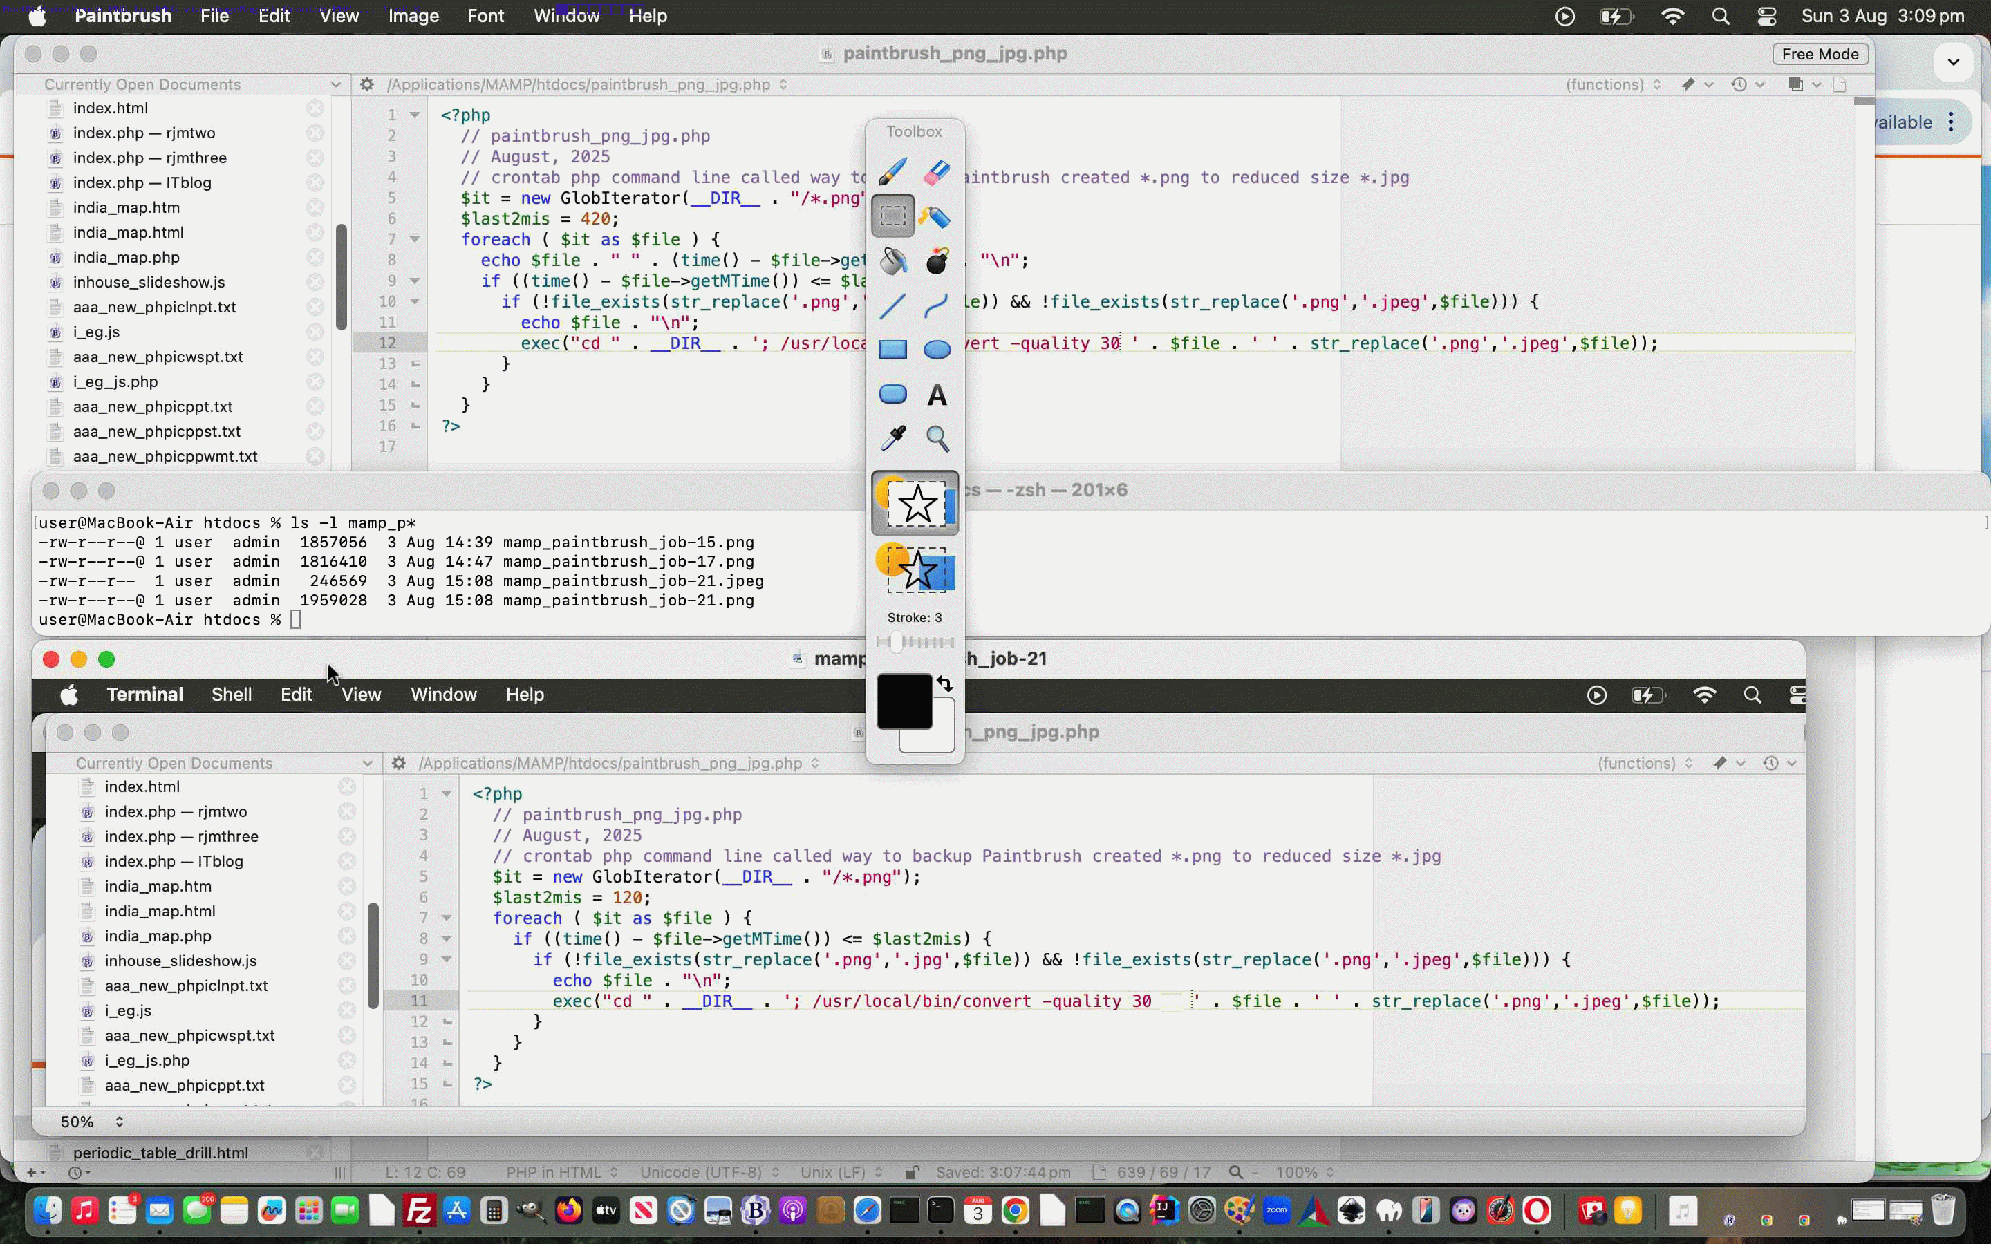Viewport: 1991px width, 1244px height.
Task: Select the rounded rectangle tool
Action: point(892,394)
